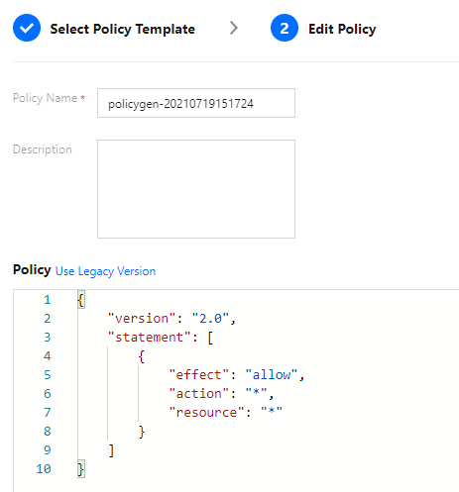
Task: Click line number 10 in editor gutter
Action: 44,469
